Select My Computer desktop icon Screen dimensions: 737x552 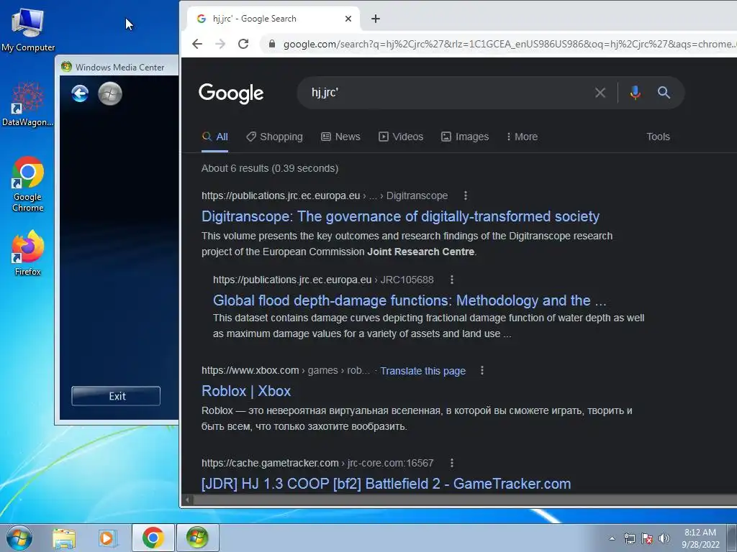28,30
